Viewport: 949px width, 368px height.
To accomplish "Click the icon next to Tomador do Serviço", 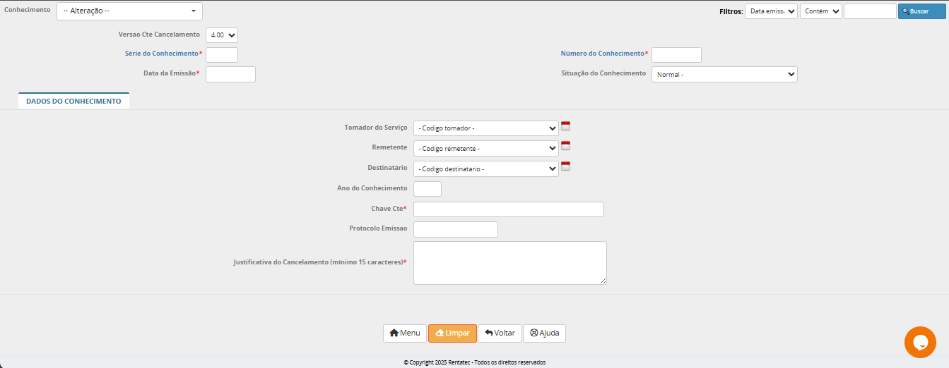I will 565,127.
